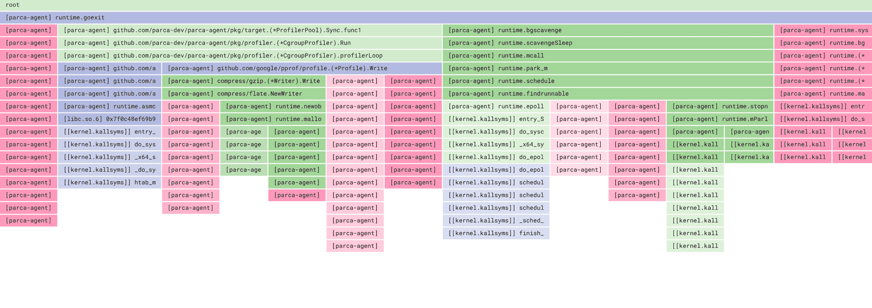Click the runtime.scavengeSleep frame
Viewport: 872px width, 308px height.
click(x=607, y=43)
